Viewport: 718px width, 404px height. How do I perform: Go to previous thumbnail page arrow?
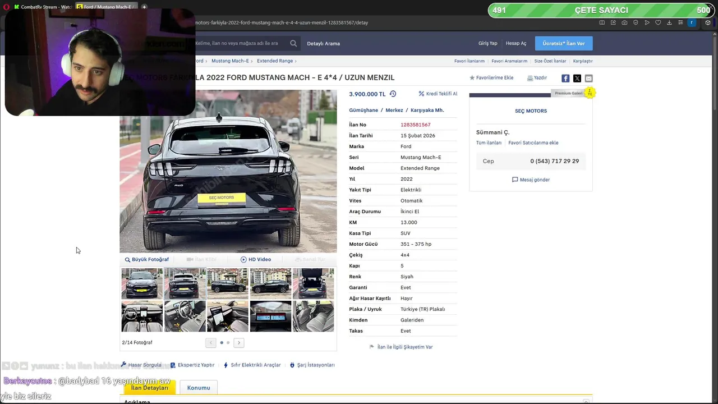pyautogui.click(x=211, y=342)
